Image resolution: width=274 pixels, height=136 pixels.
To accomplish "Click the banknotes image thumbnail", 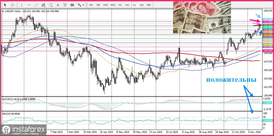I will coord(202,17).
